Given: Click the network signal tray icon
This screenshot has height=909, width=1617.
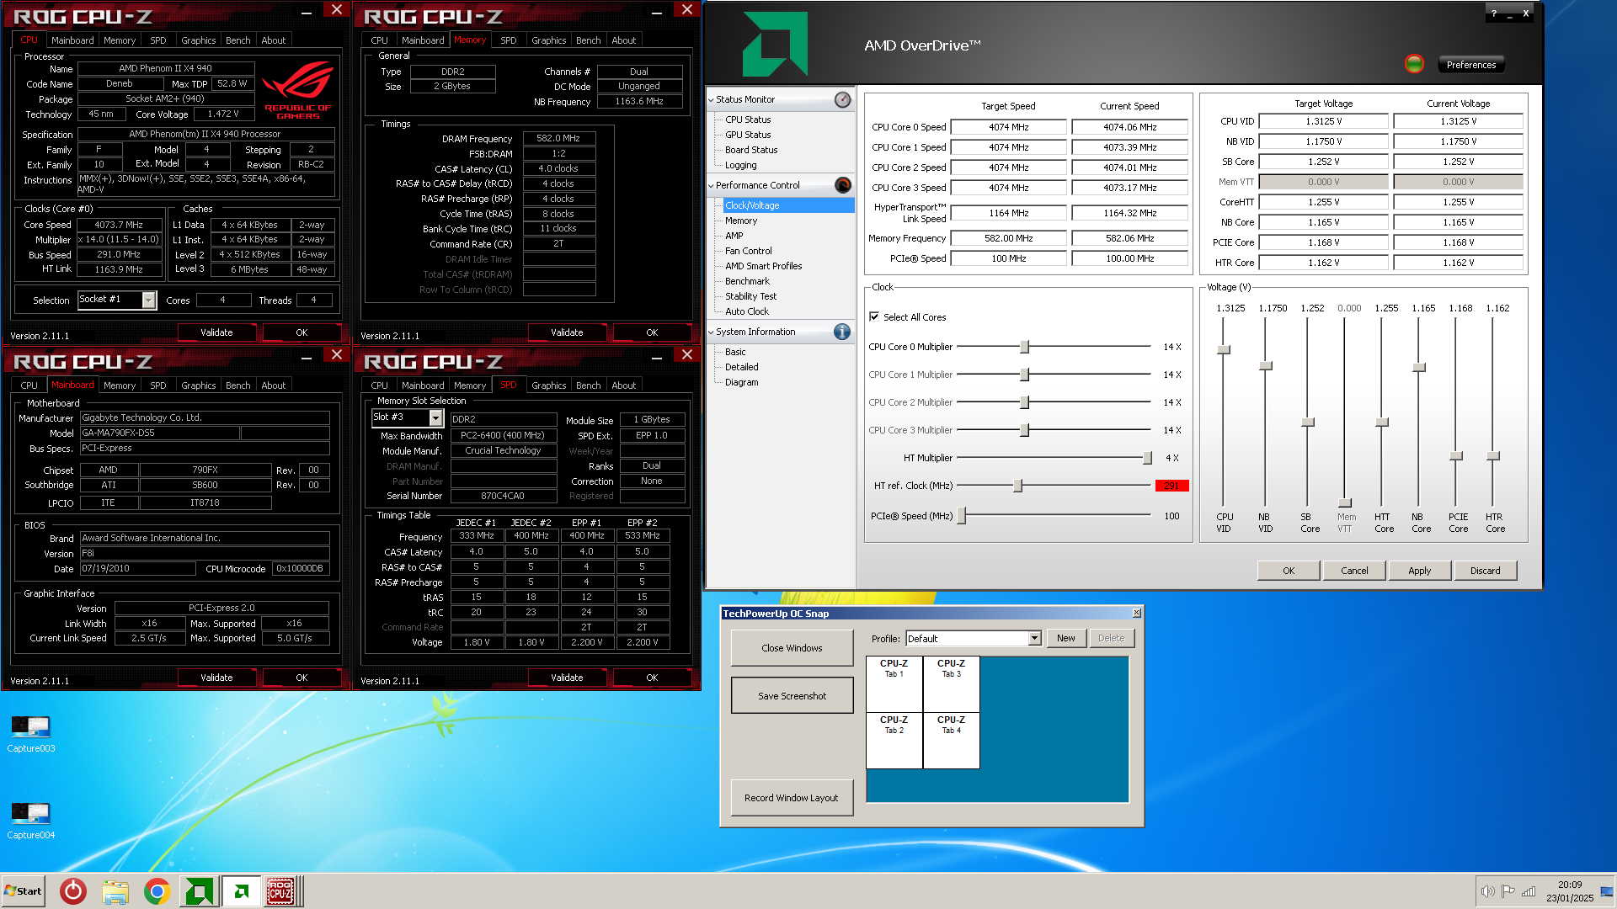Looking at the screenshot, I should 1529,891.
